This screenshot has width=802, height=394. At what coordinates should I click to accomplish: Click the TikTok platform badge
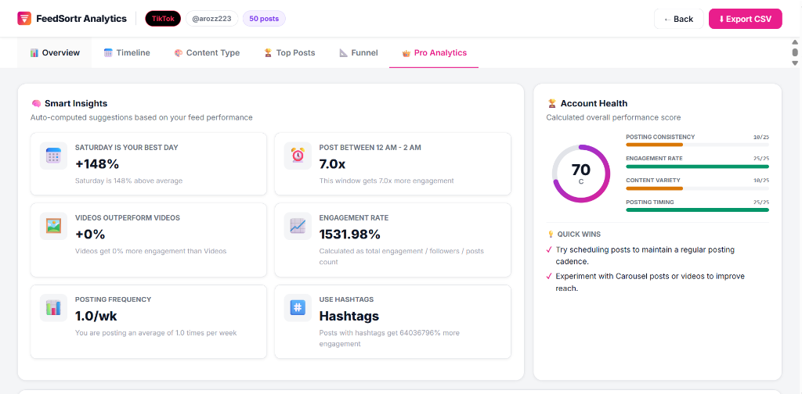pos(163,19)
